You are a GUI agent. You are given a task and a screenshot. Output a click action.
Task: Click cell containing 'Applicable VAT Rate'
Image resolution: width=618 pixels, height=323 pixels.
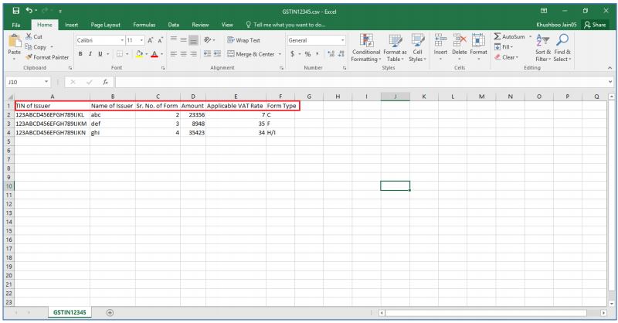point(236,106)
